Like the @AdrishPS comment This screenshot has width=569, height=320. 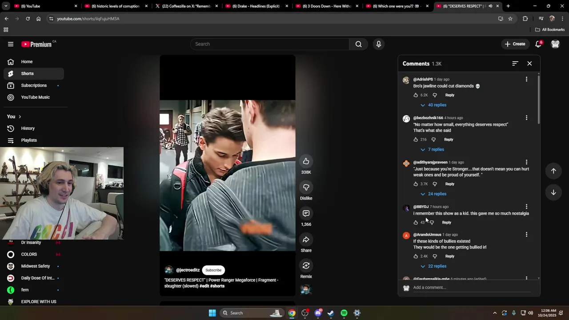tap(416, 95)
